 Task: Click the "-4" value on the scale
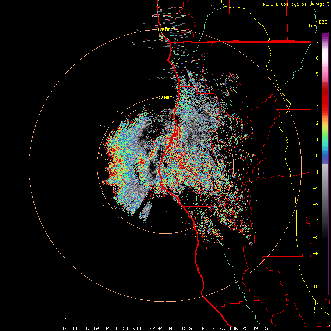316,221
